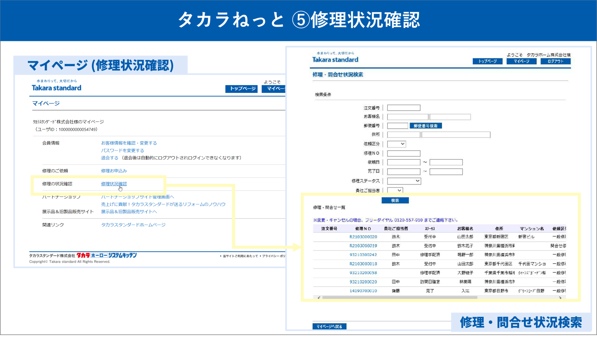Open the 貴社ご担当者 dropdown
Image resolution: width=597 pixels, height=337 pixels.
click(x=395, y=190)
